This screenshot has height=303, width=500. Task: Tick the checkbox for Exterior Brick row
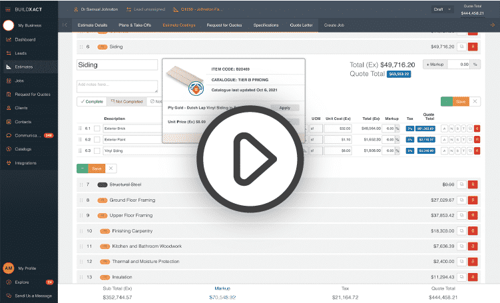point(97,129)
